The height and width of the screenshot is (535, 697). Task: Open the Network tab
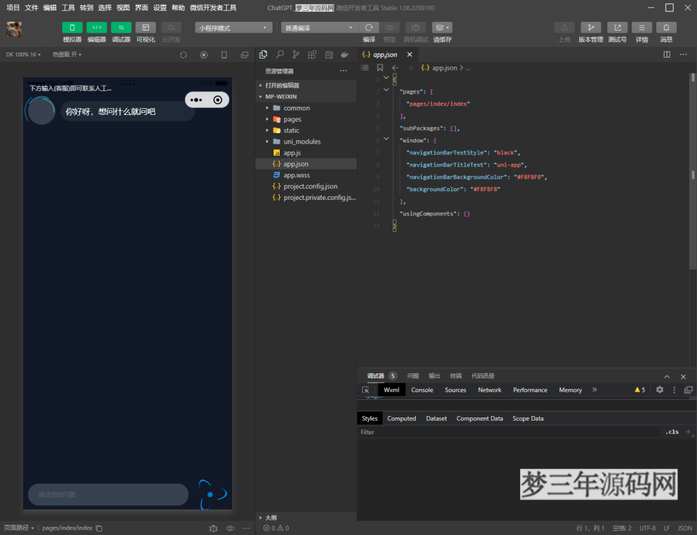pos(489,390)
